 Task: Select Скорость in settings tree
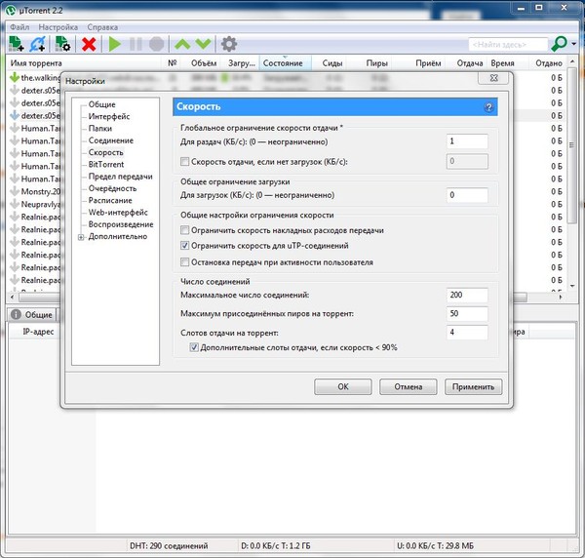click(x=106, y=152)
